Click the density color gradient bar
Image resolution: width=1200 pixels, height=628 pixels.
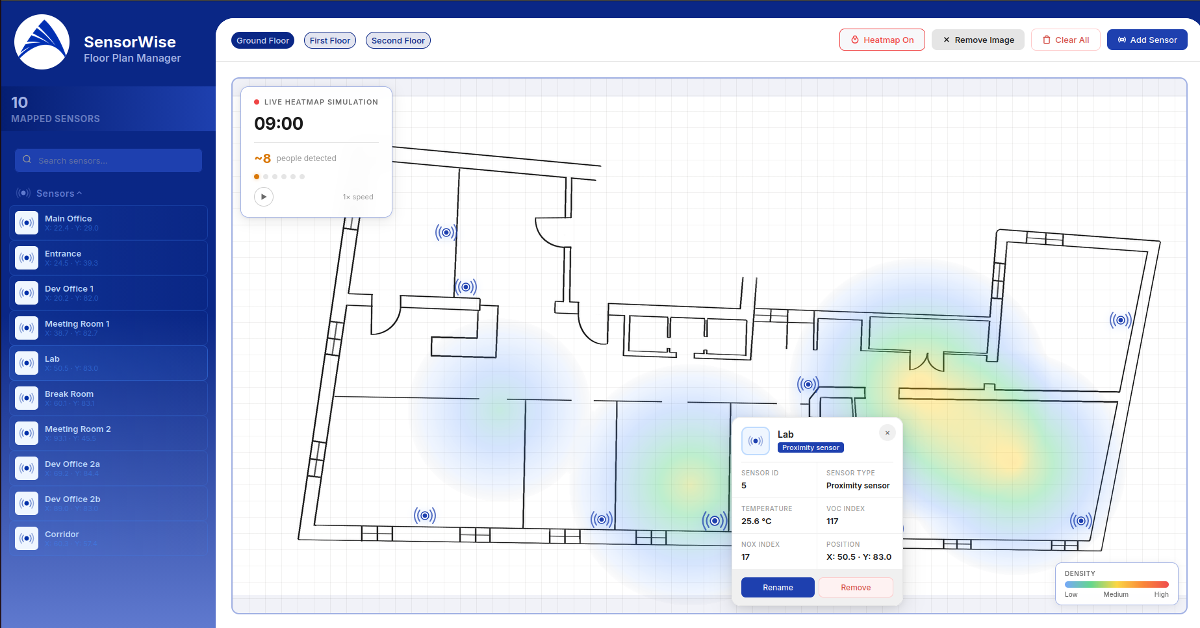tap(1116, 584)
